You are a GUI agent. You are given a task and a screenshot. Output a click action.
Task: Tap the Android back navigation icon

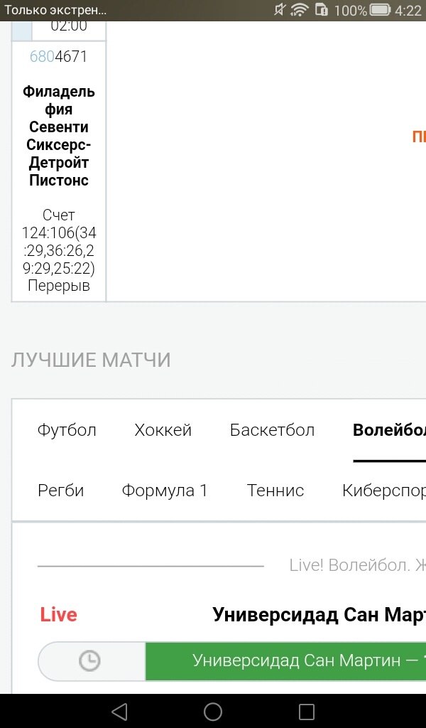(x=119, y=711)
